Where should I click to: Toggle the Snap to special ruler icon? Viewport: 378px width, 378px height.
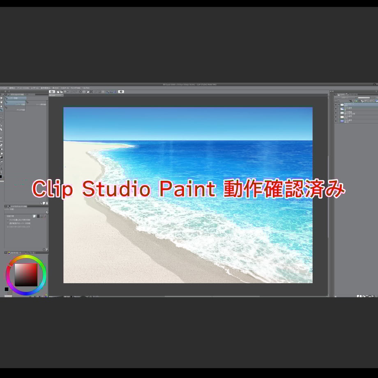pyautogui.click(x=111, y=92)
